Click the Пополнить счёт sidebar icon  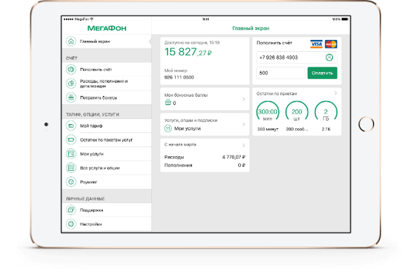[x=71, y=69]
